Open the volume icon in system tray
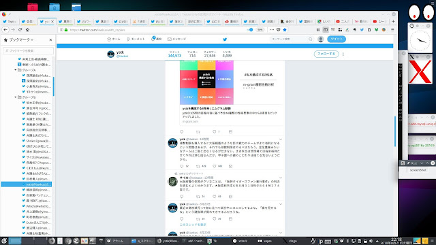This screenshot has height=245, width=436. [371, 241]
